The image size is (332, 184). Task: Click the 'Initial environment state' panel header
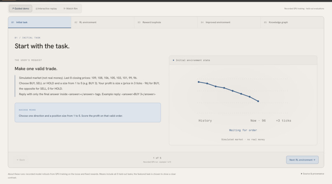coord(243,60)
